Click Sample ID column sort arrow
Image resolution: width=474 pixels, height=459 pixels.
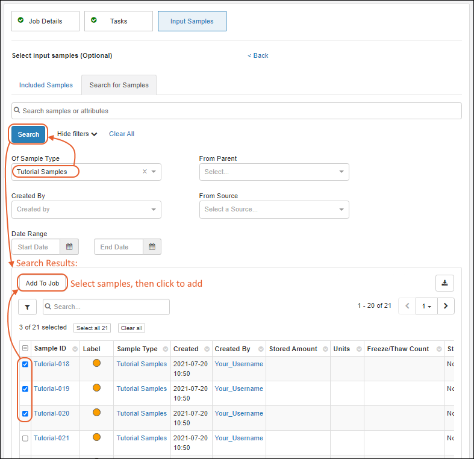[x=75, y=349]
